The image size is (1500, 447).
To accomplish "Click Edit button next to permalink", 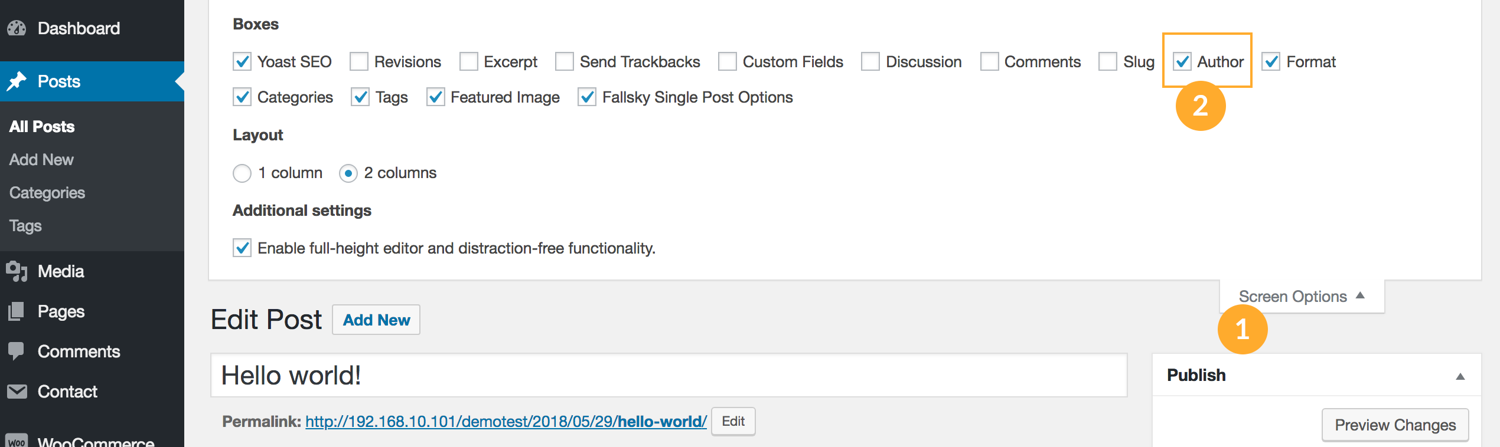I will (733, 421).
